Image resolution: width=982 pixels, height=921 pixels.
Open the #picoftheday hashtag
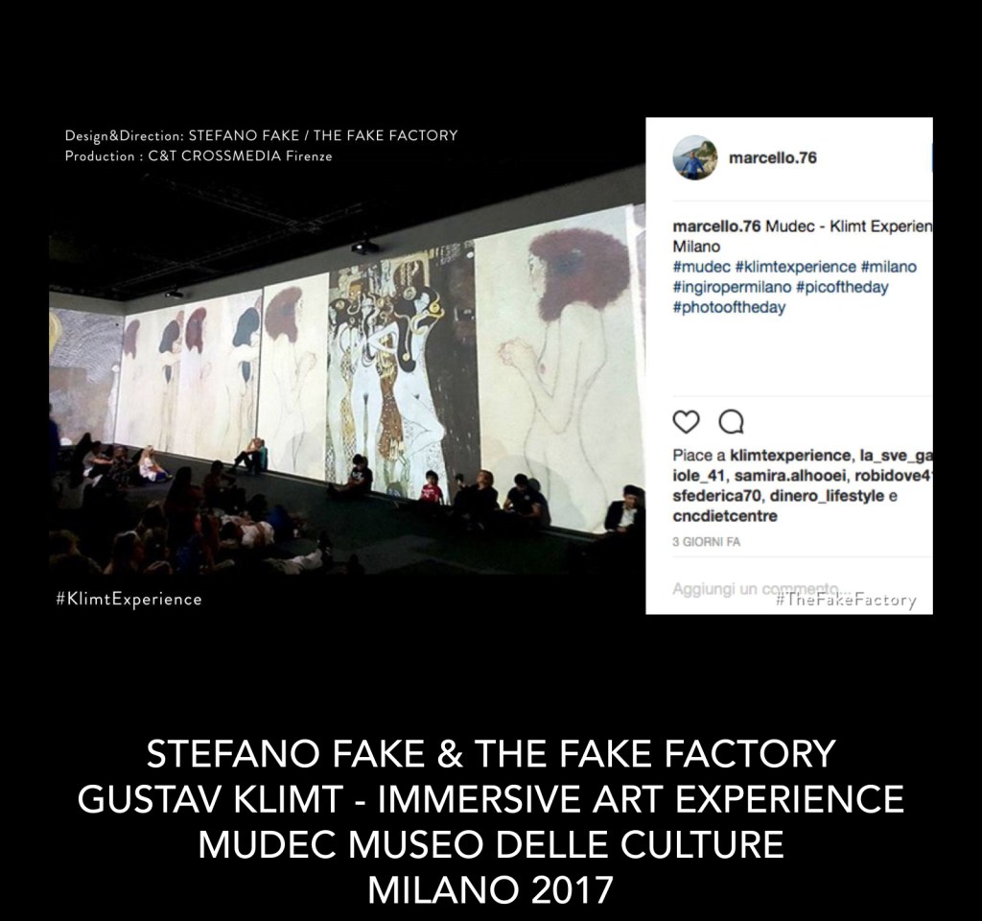pyautogui.click(x=842, y=288)
